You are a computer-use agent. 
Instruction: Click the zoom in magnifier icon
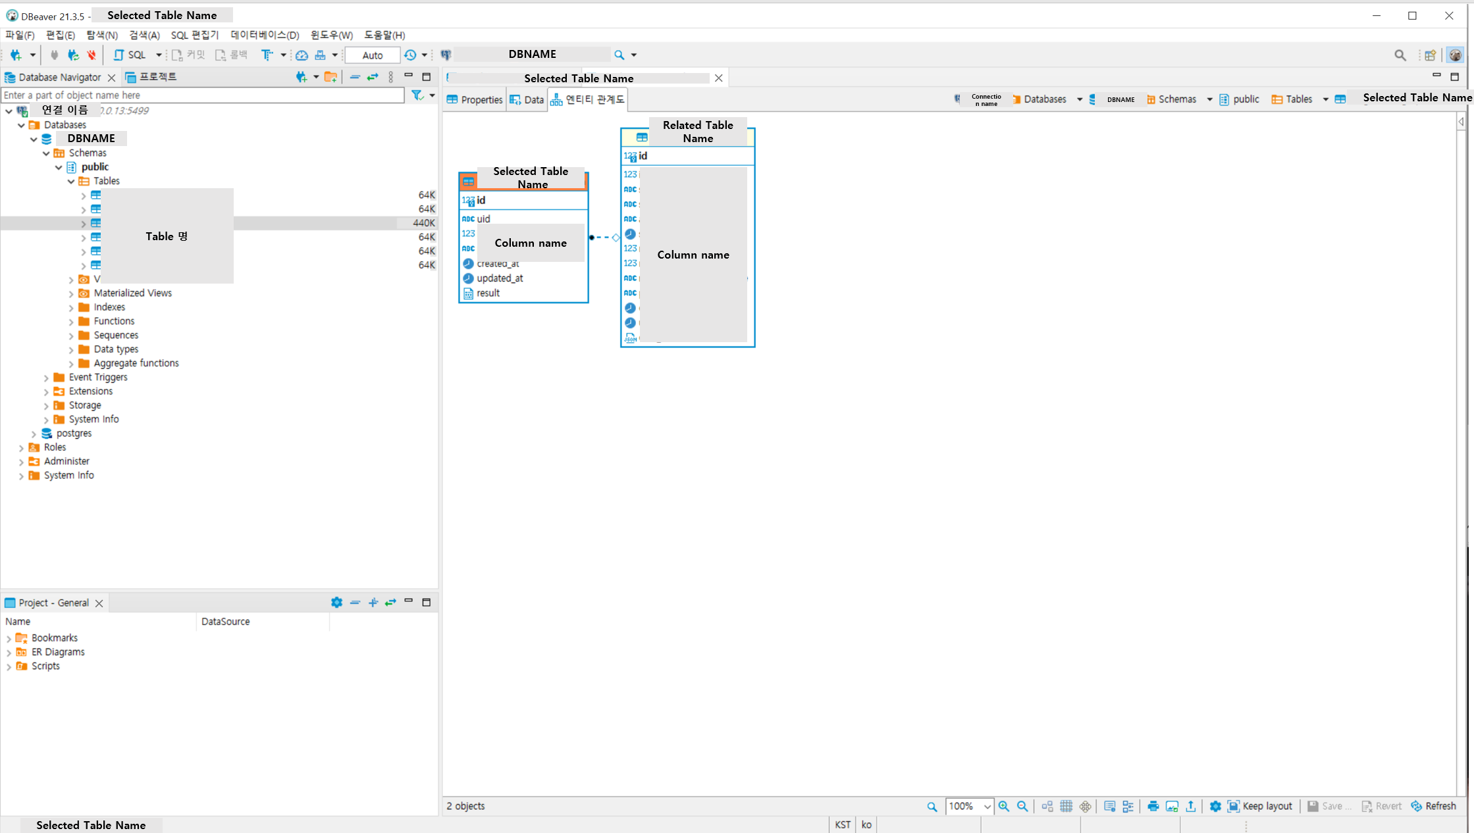pyautogui.click(x=1003, y=806)
